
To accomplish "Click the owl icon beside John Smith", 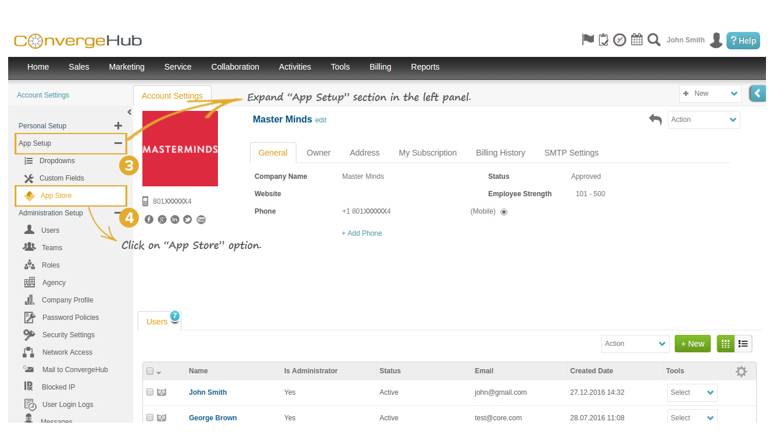I will [x=162, y=392].
